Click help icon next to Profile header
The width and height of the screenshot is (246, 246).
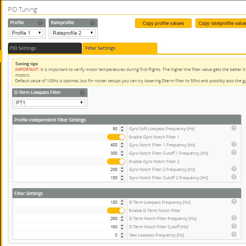(x=40, y=23)
